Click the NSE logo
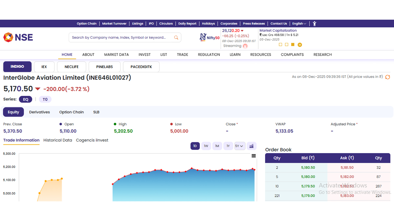Screen dimensions: 394x221 18,37
